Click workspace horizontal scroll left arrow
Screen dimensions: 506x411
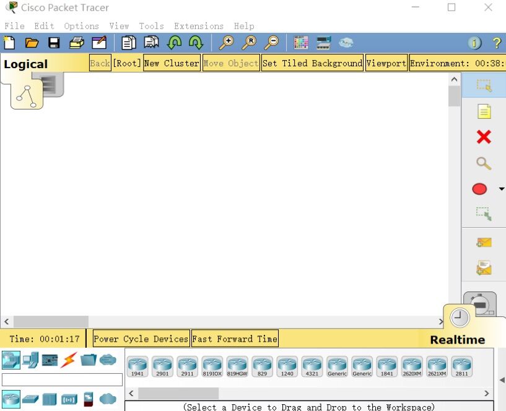click(x=6, y=322)
